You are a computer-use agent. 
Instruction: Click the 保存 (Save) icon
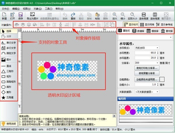(20, 16)
